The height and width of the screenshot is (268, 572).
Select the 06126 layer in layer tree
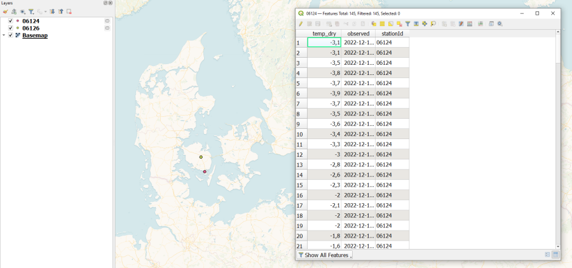[x=31, y=28]
